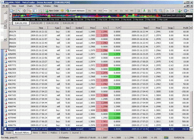The image size is (194, 140).
Task: Open the Window menu
Action: (47, 6)
